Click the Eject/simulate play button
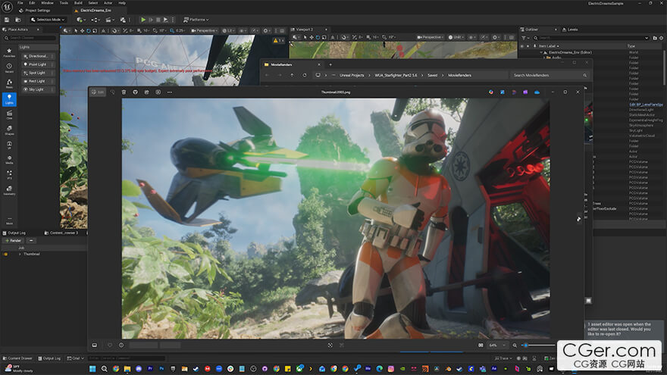Viewport: 667px width, 375px height. 165,20
